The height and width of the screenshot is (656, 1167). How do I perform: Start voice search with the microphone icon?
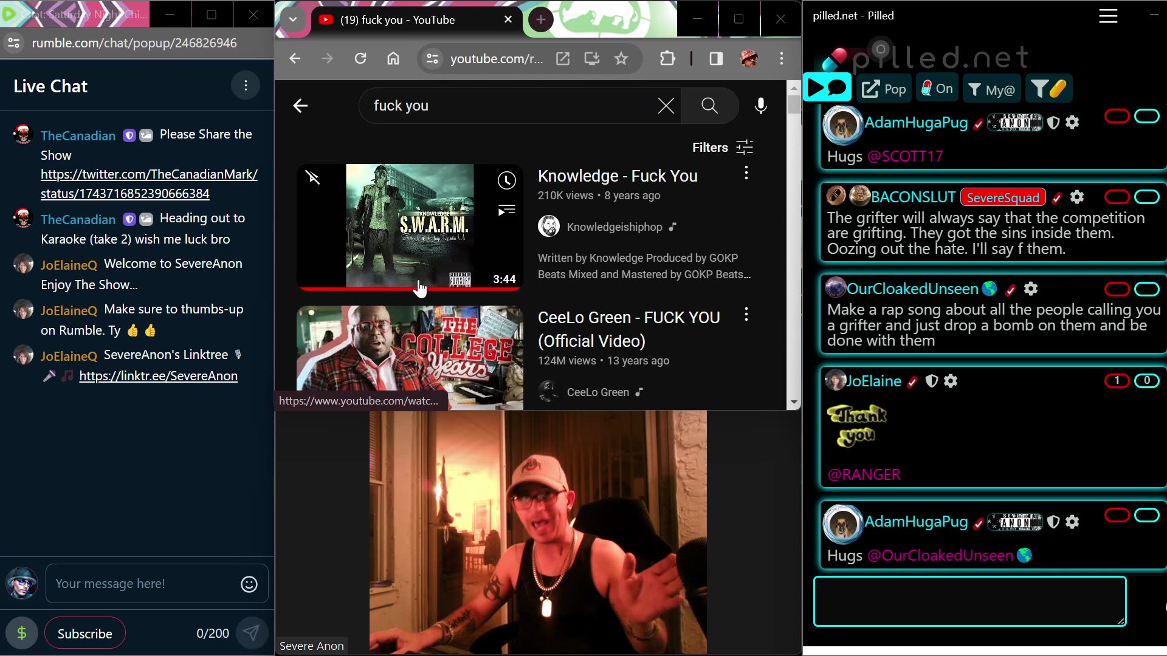pyautogui.click(x=761, y=106)
